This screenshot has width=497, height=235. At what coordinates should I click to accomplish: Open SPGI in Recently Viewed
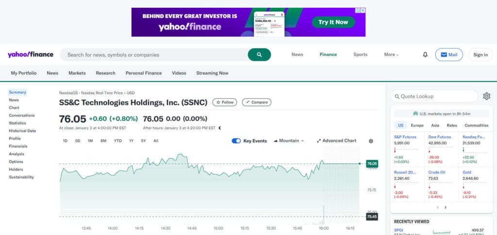coord(399,230)
